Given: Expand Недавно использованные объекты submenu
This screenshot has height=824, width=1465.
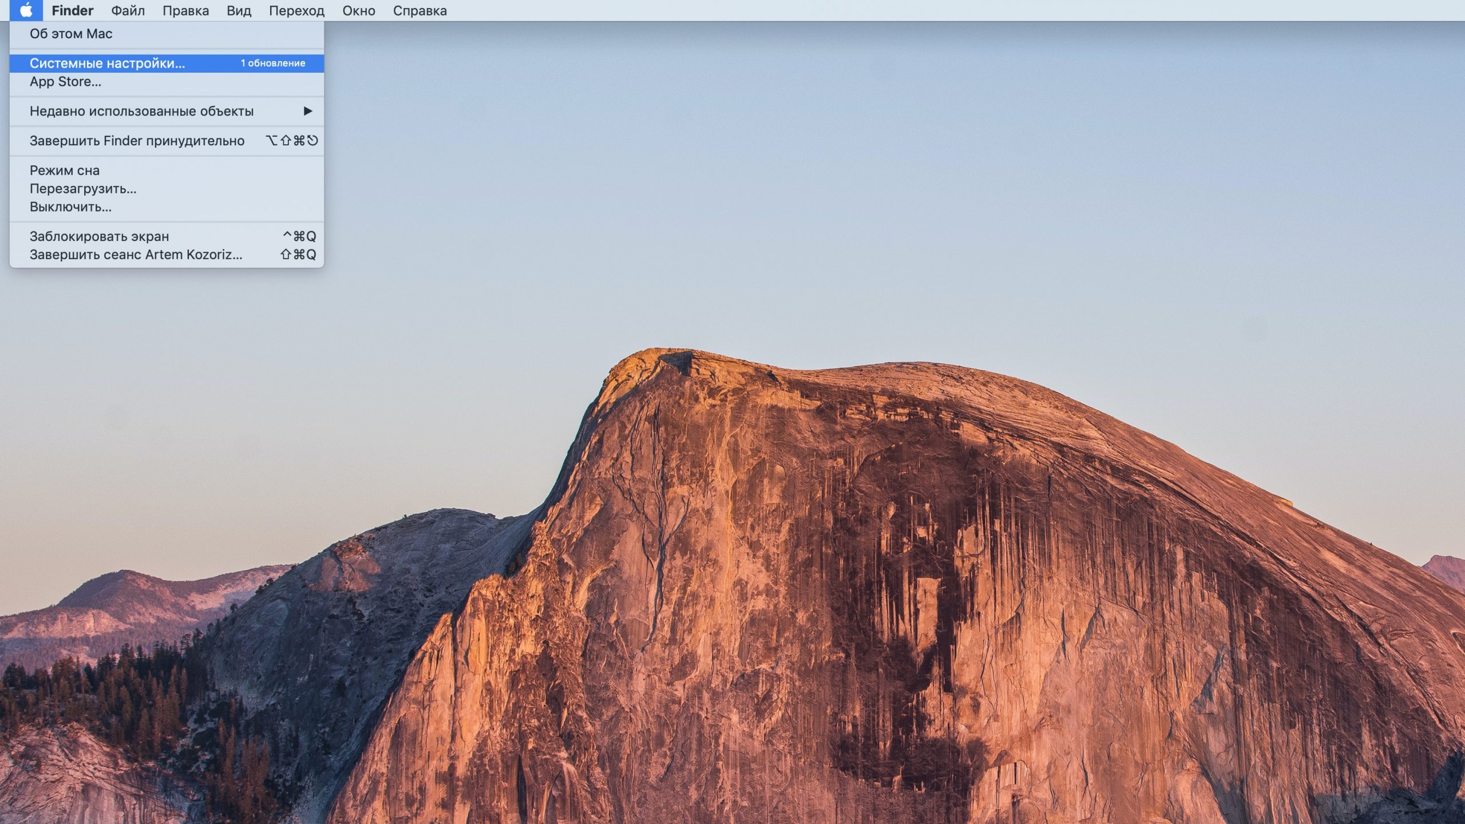Looking at the screenshot, I should pyautogui.click(x=141, y=111).
